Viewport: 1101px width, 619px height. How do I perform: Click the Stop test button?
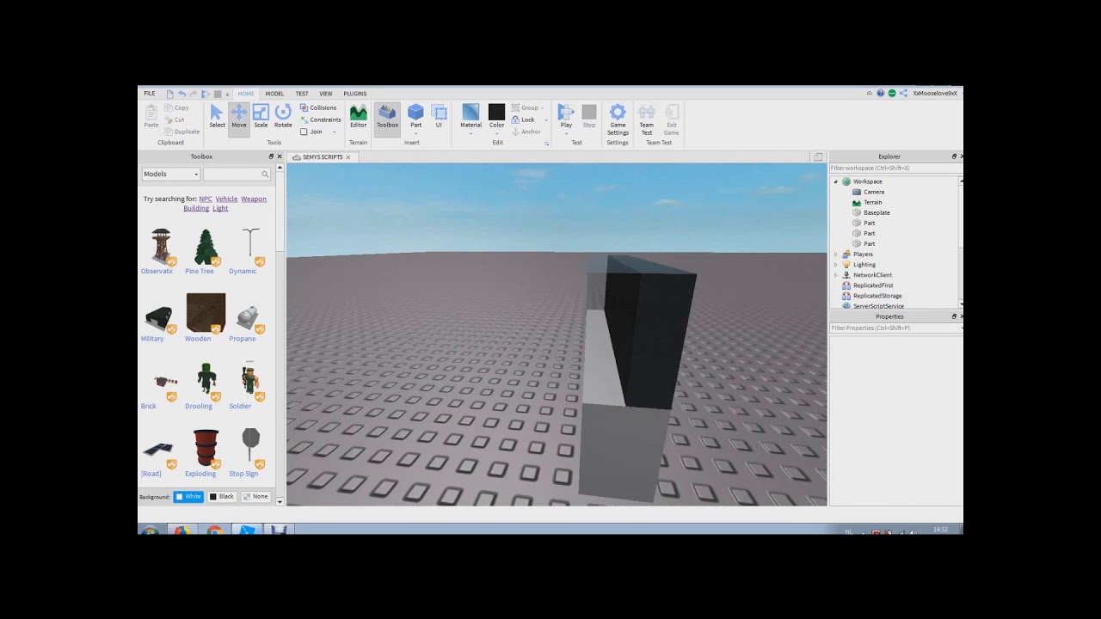point(589,116)
